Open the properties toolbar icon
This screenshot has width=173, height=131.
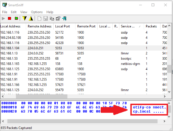coord(58,18)
